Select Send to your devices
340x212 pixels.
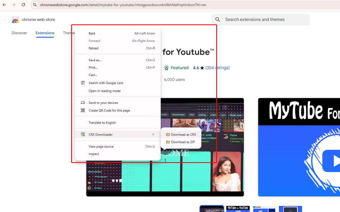pyautogui.click(x=118, y=103)
